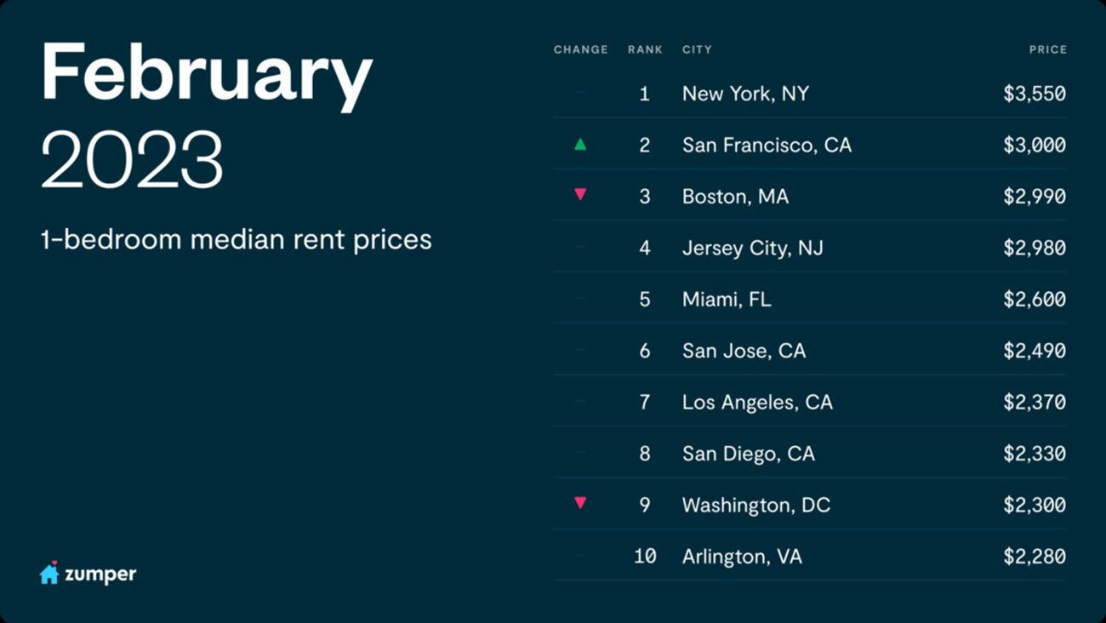This screenshot has width=1106, height=623.
Task: Select the RANK column header
Action: click(x=645, y=49)
